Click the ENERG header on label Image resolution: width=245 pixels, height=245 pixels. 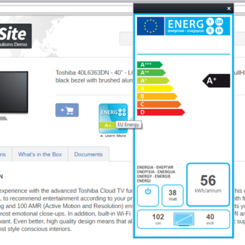click(197, 26)
